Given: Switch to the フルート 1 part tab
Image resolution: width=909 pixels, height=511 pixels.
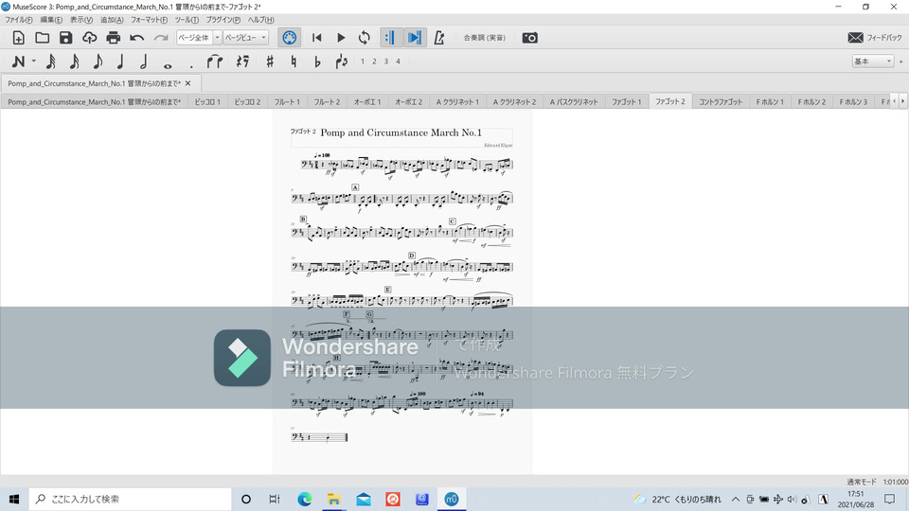Looking at the screenshot, I should pos(287,102).
